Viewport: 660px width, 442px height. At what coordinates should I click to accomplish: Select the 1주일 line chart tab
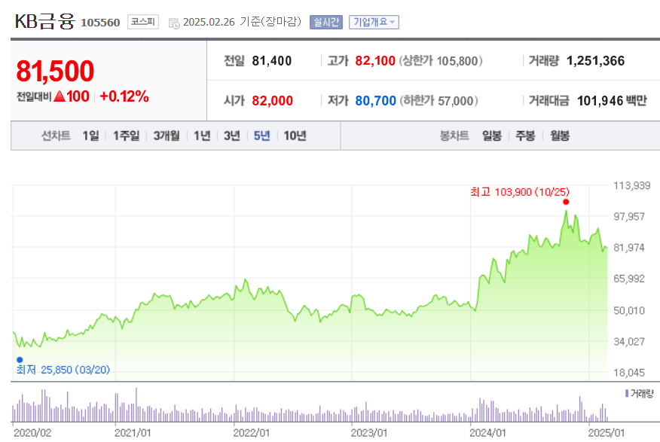point(127,136)
